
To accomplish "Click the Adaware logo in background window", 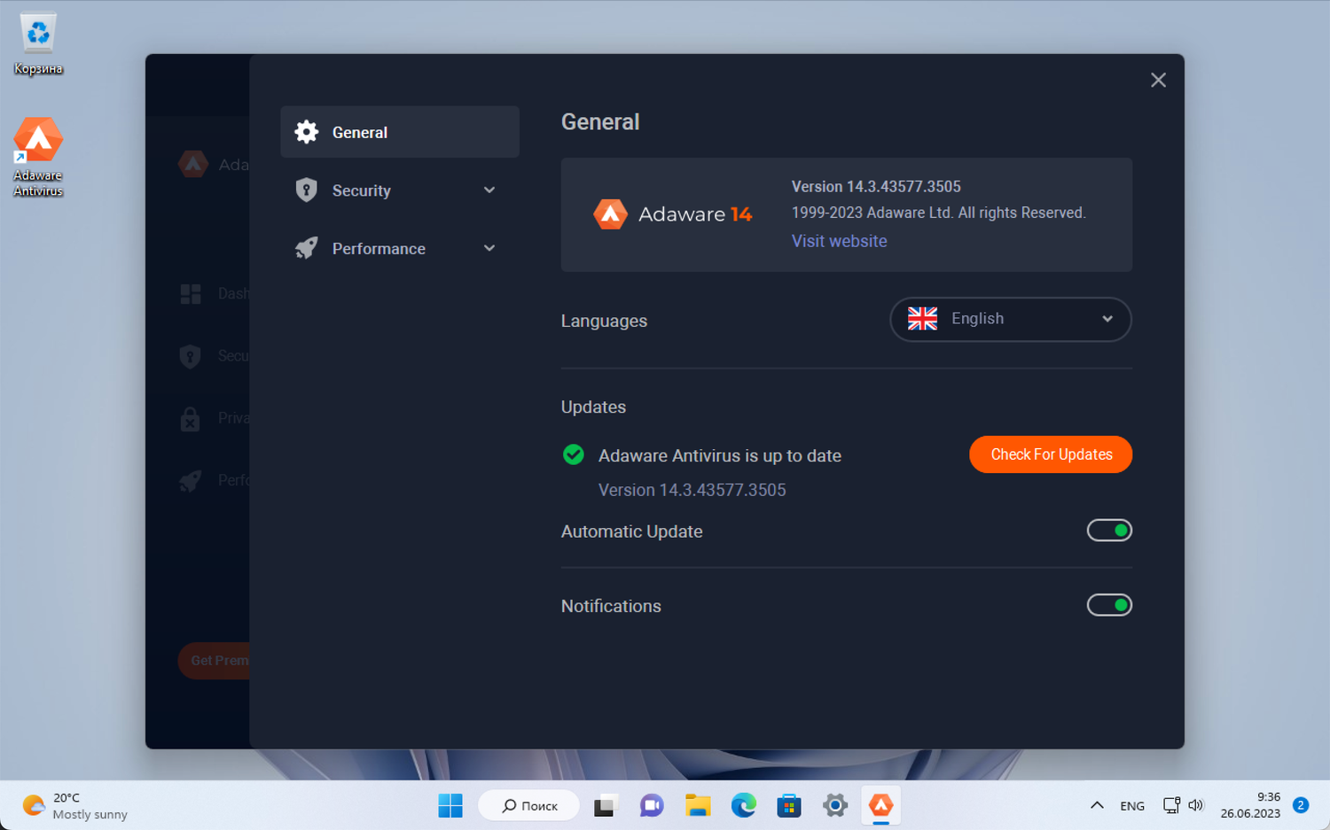I will point(193,164).
